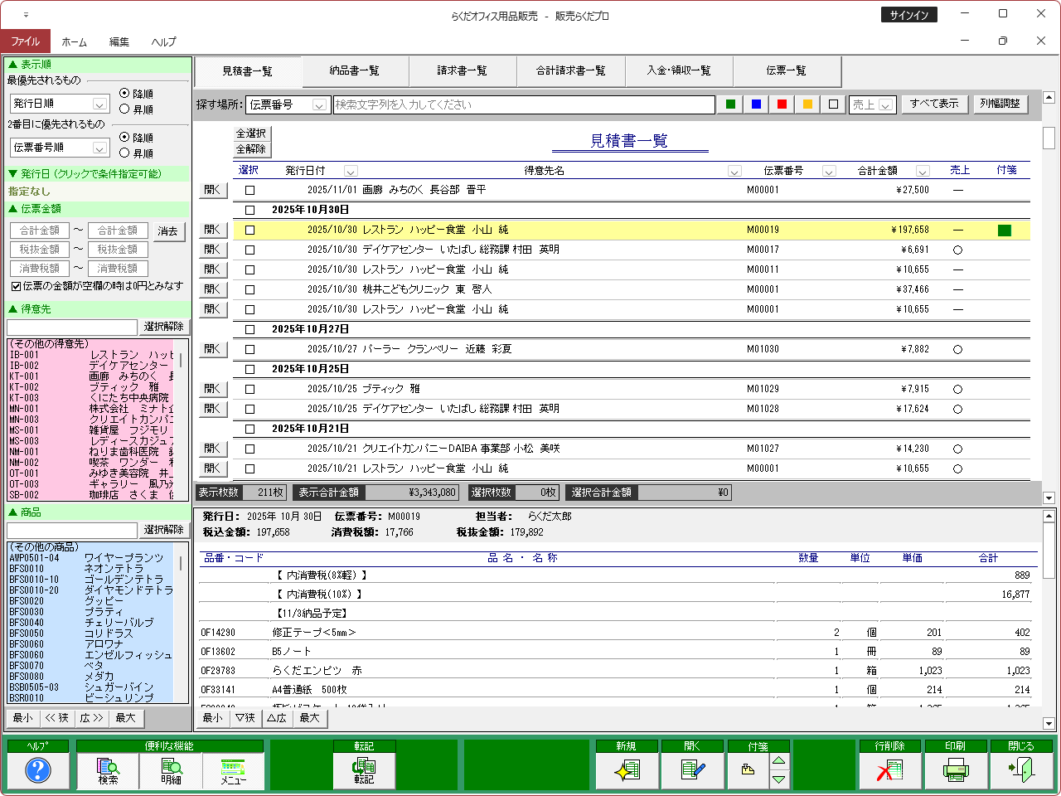
Task: Click the 転記 transfer icon
Action: [x=364, y=771]
